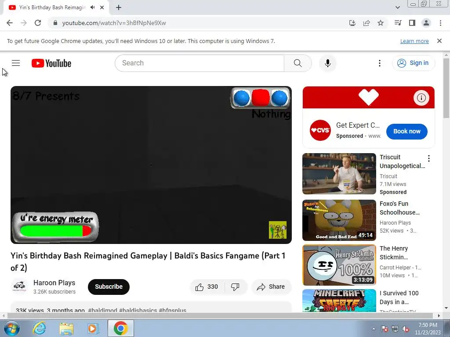This screenshot has height=337, width=450.
Task: Open the Triscuit video more-options menu
Action: [428, 158]
